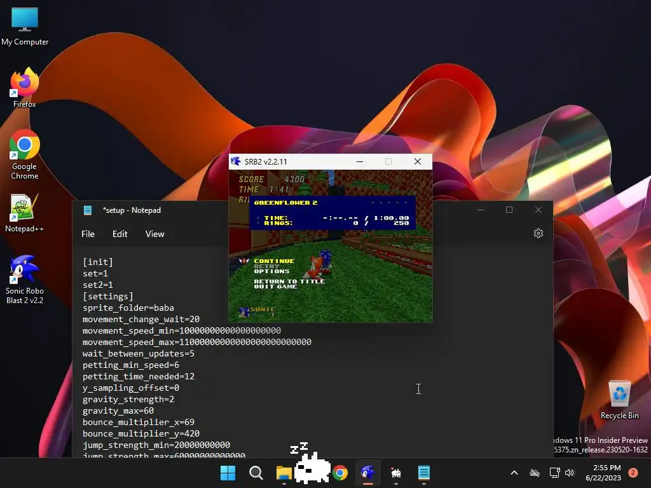This screenshot has height=488, width=651.
Task: Close the Notepad setup window
Action: (538, 210)
